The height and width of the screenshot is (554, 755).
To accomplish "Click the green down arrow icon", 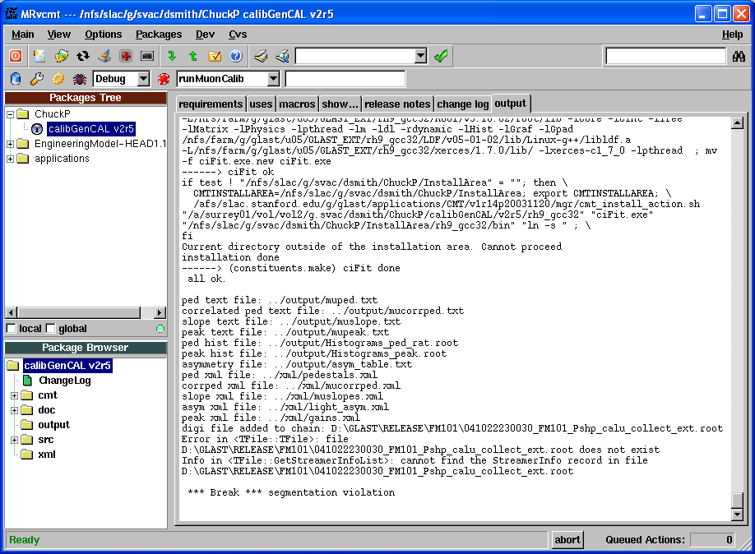I will tap(172, 57).
